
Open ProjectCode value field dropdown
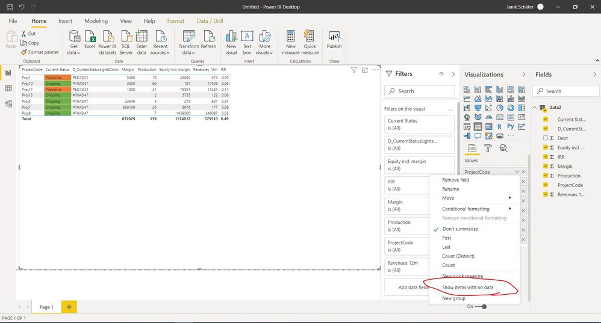517,172
